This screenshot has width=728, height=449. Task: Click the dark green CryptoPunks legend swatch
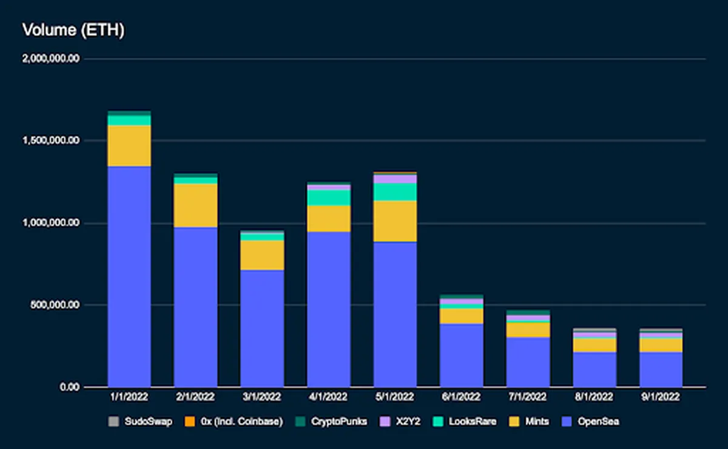tap(301, 421)
